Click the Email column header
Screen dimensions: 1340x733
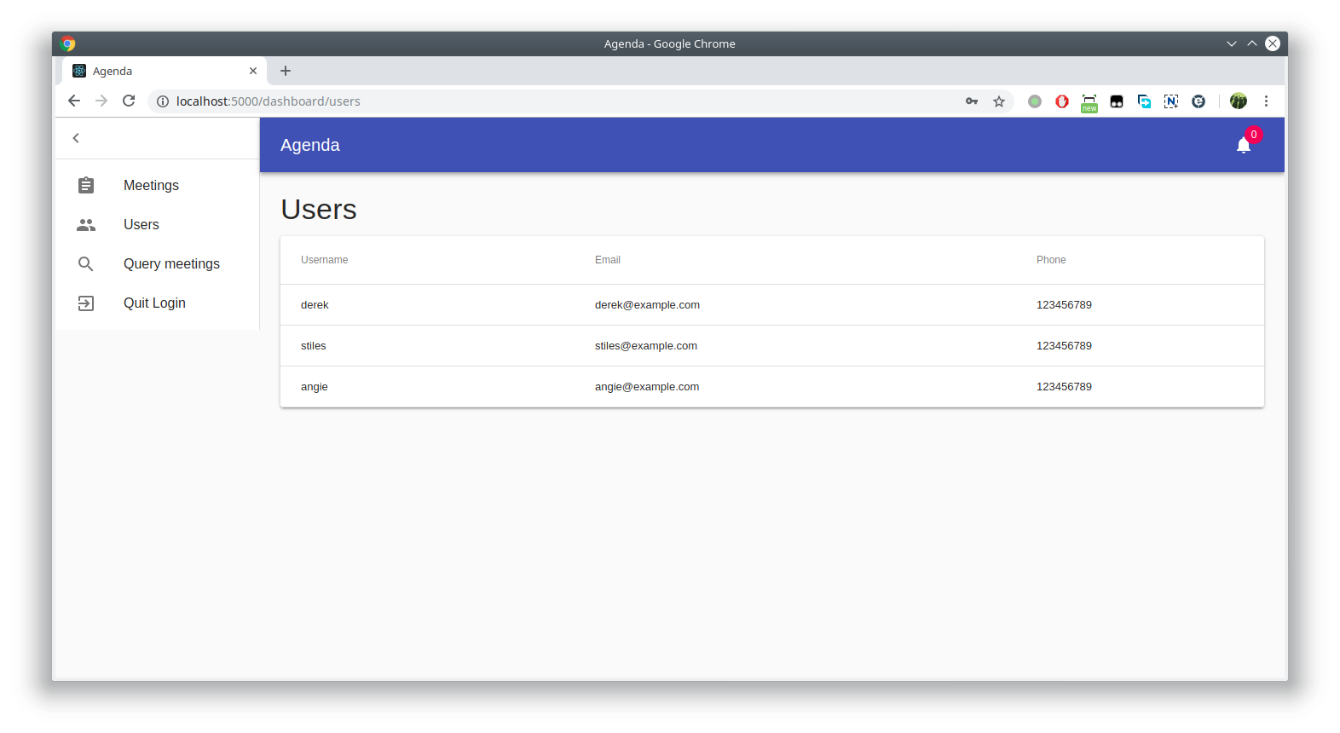[x=608, y=260]
